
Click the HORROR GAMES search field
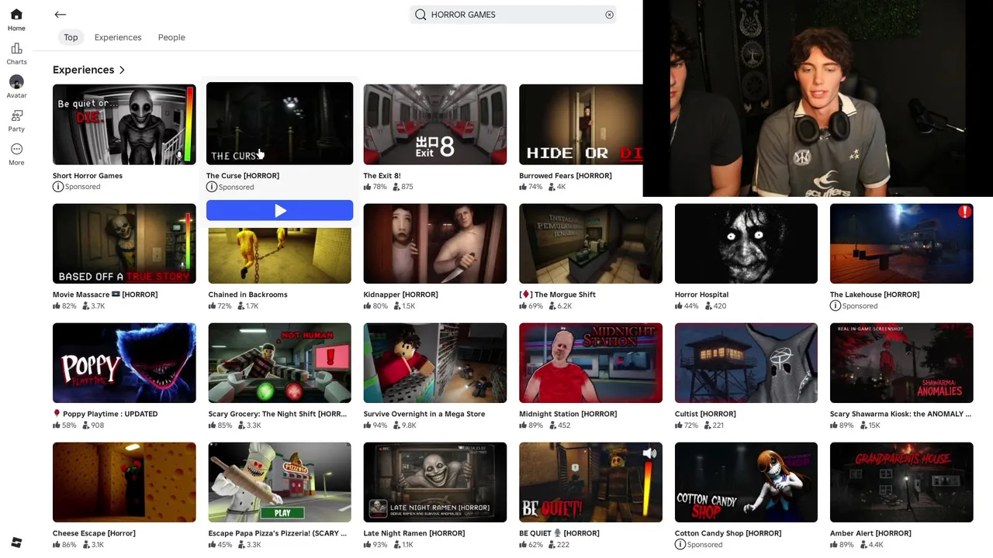514,15
